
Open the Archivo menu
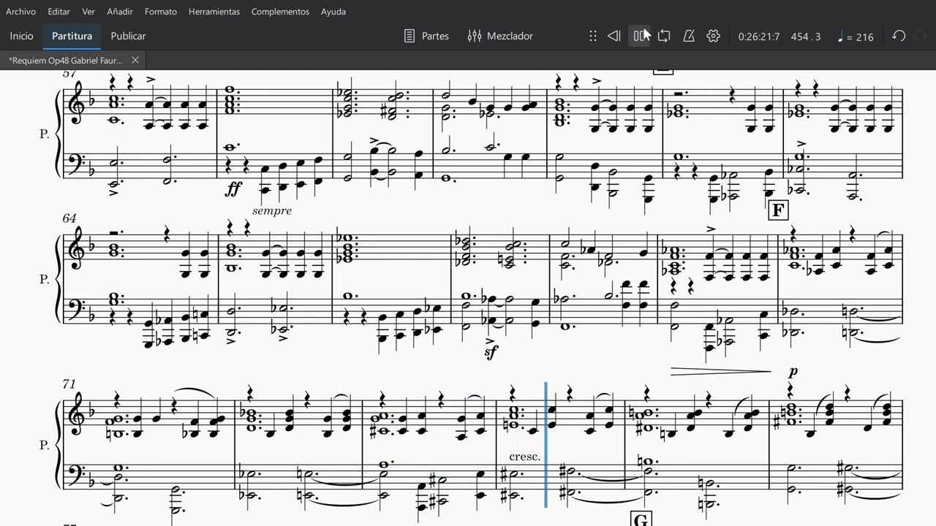(20, 12)
